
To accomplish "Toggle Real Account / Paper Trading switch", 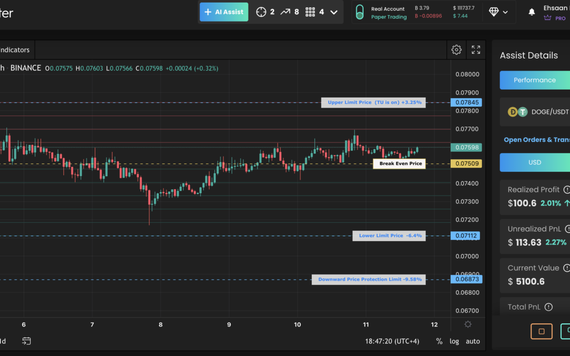I will 359,12.
